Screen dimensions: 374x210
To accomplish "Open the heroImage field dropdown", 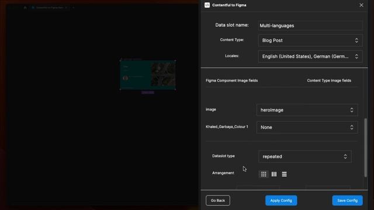I will (307, 110).
